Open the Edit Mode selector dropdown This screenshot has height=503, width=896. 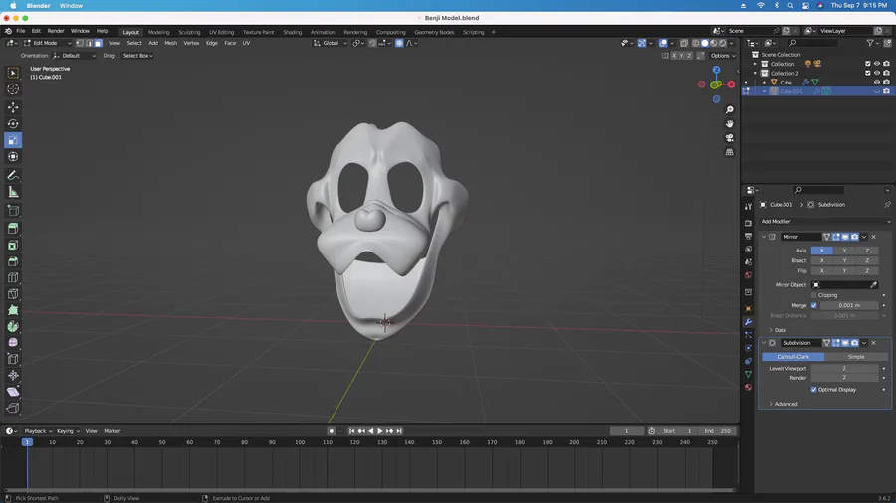click(45, 43)
